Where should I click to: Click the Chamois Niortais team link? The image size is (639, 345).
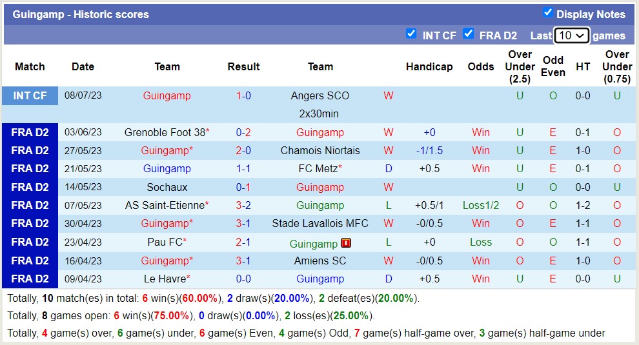point(320,150)
